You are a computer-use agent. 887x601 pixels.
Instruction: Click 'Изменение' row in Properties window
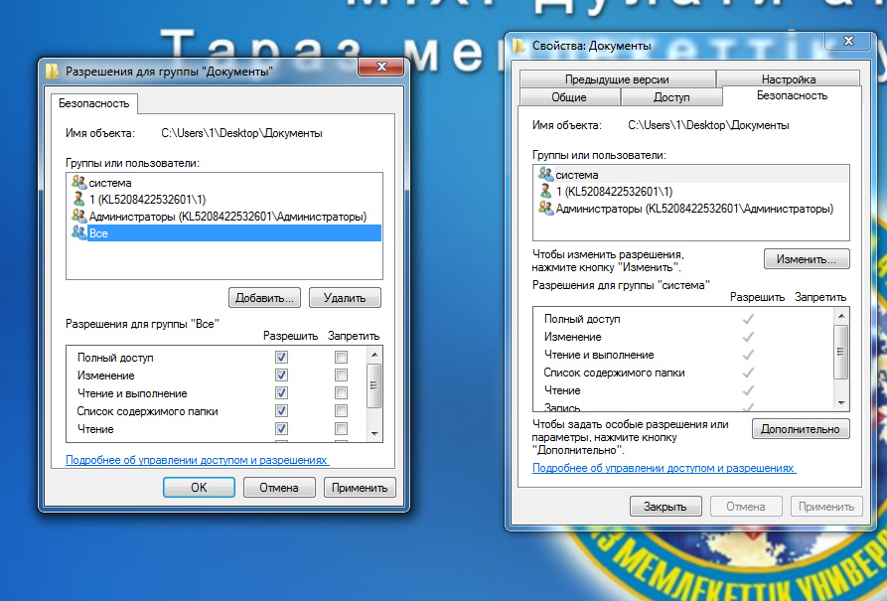point(683,337)
